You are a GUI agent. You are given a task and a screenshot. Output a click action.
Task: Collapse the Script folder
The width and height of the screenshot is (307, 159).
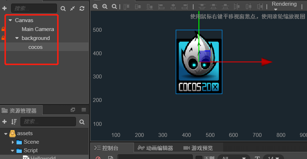tap(12, 150)
